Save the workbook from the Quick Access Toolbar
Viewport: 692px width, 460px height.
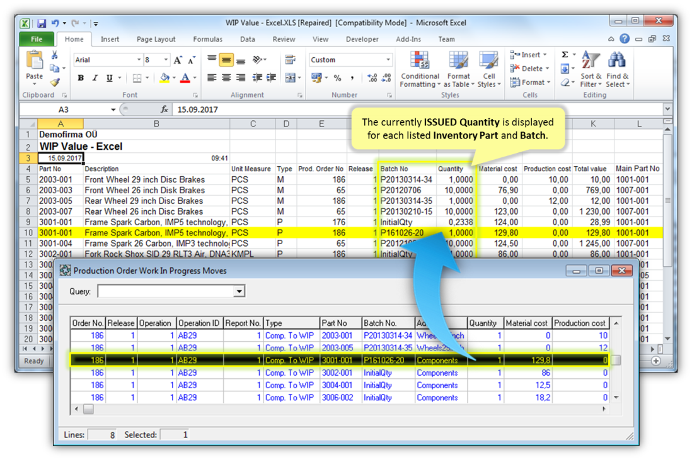42,23
